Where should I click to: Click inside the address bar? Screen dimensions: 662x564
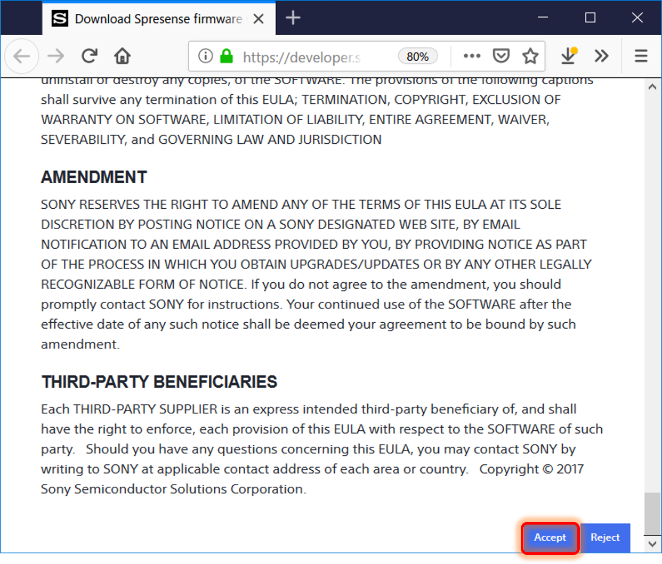[320, 56]
